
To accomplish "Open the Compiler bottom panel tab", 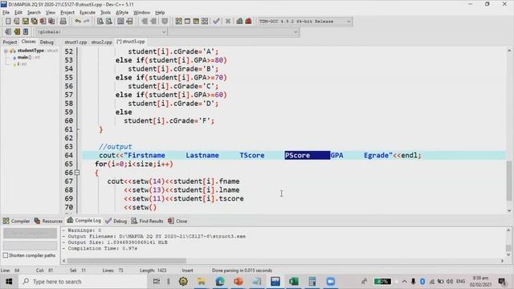I will (x=16, y=222).
